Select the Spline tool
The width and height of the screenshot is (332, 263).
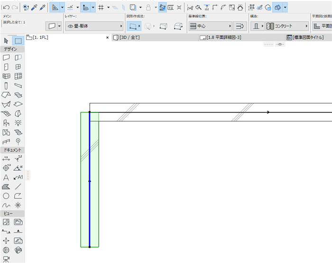click(6, 205)
